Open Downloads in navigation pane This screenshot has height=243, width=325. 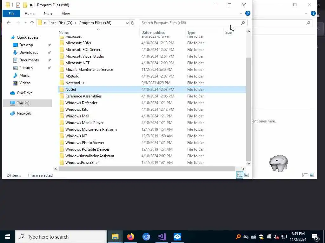click(29, 53)
